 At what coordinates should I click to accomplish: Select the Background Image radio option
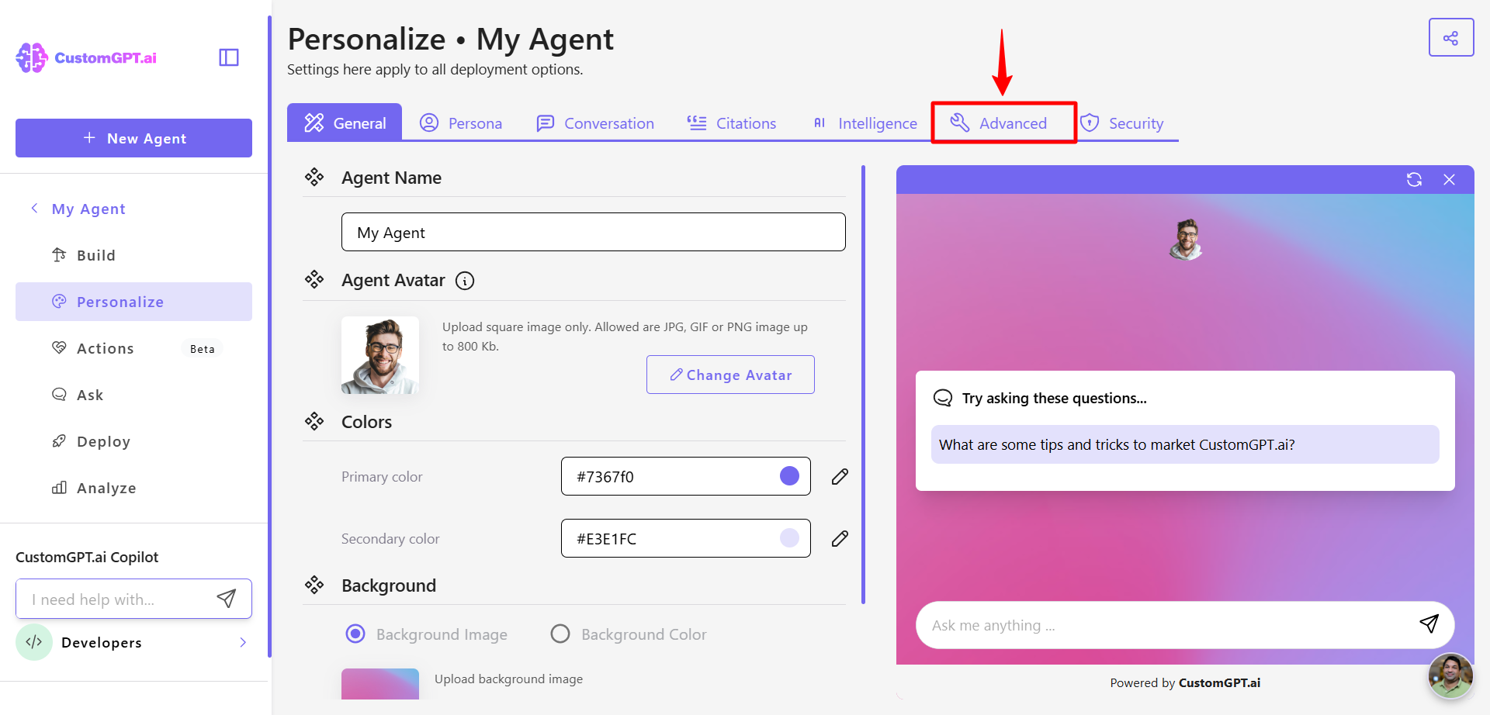(355, 634)
